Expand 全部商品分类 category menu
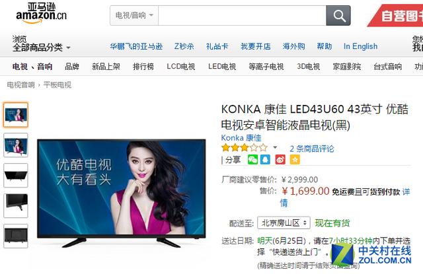Screen dimensions: 423x274 [41, 48]
